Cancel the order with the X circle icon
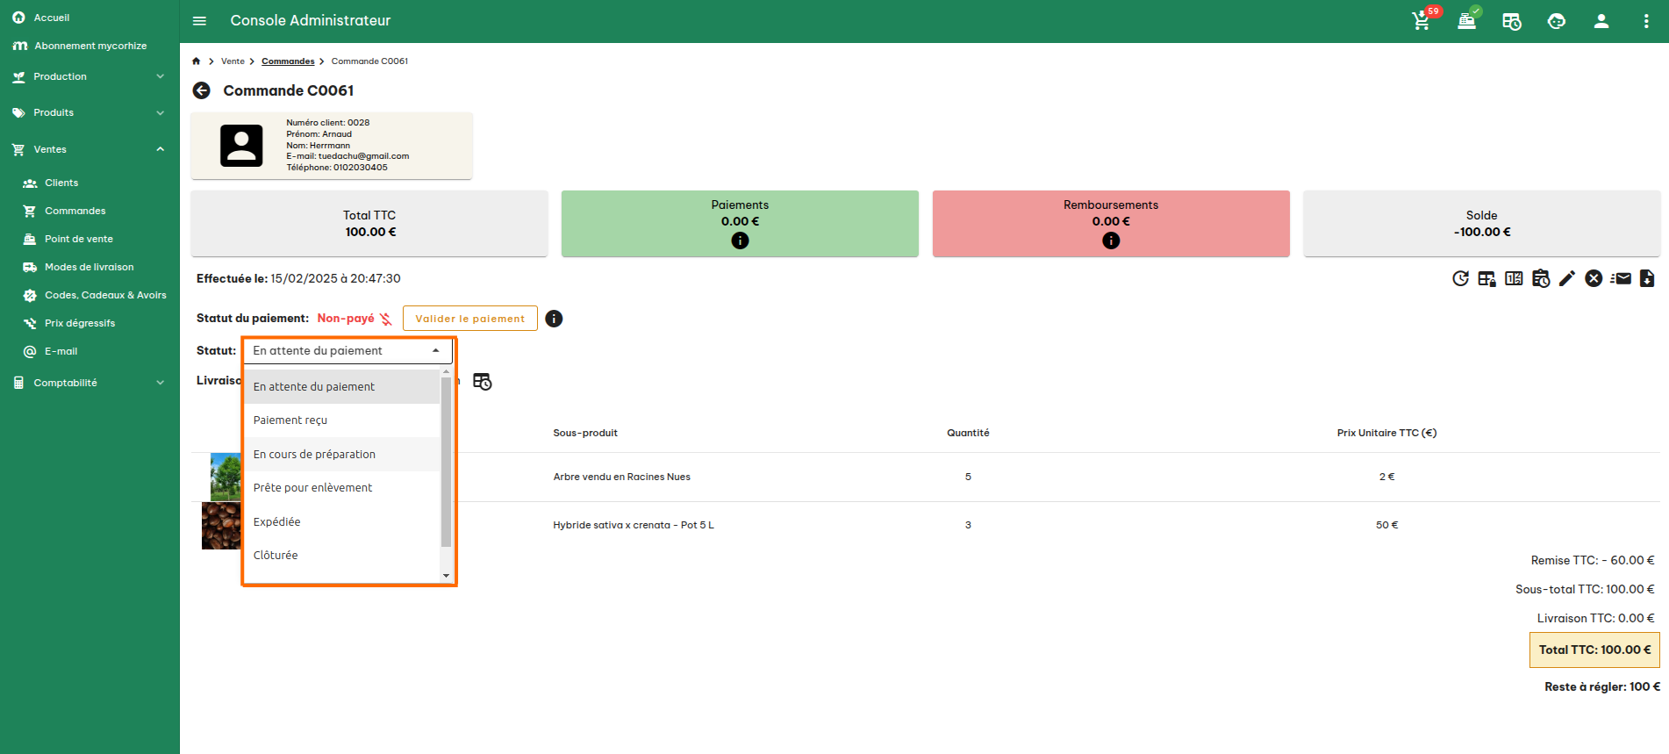Screen dimensions: 1669x754 [1594, 278]
